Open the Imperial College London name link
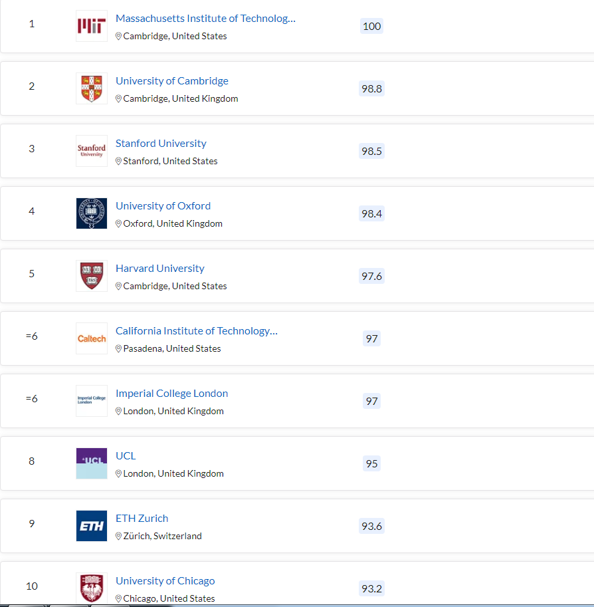The height and width of the screenshot is (607, 594). 172,394
